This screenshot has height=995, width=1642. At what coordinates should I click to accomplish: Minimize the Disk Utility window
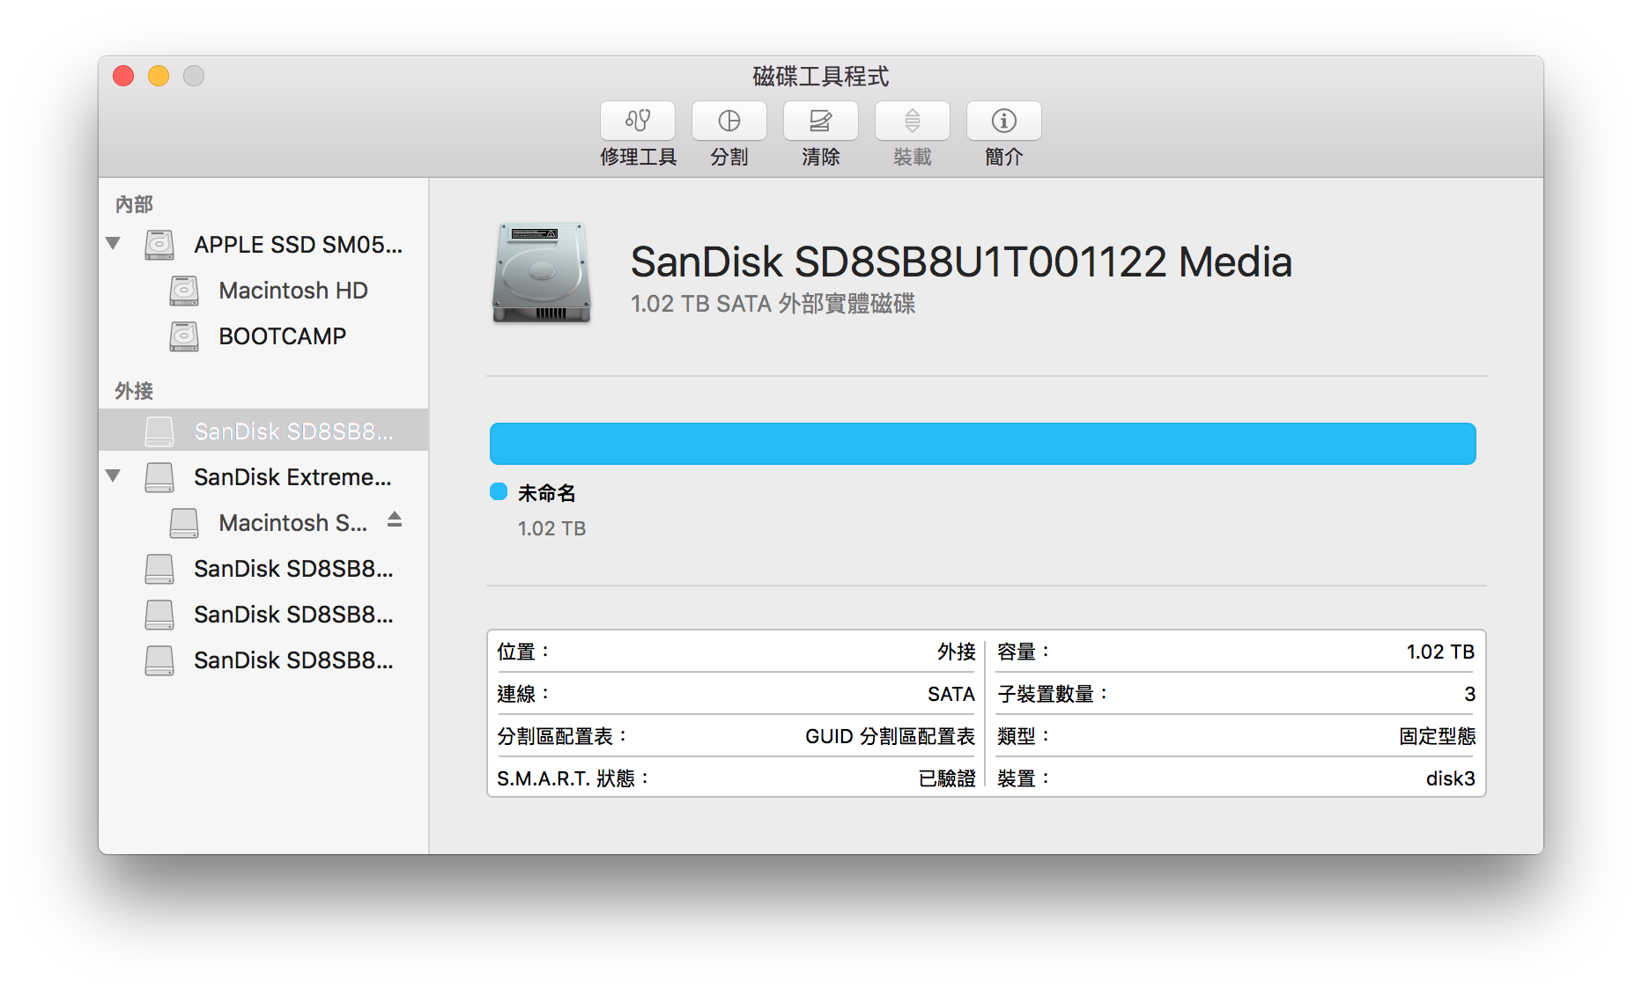tap(159, 77)
